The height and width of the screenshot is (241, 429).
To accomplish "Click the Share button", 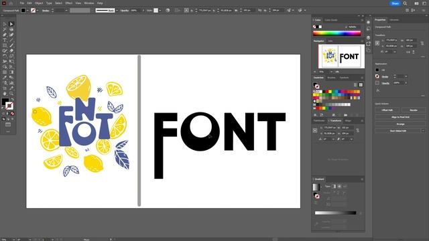I will coord(395,3).
